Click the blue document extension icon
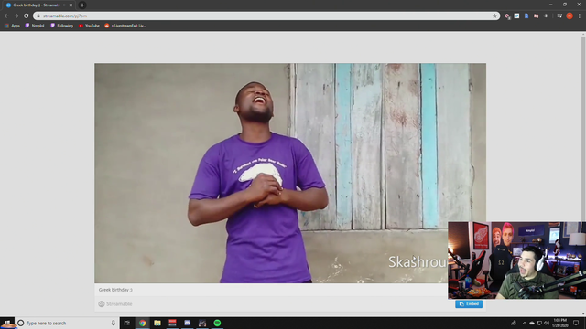This screenshot has height=329, width=586. click(526, 16)
